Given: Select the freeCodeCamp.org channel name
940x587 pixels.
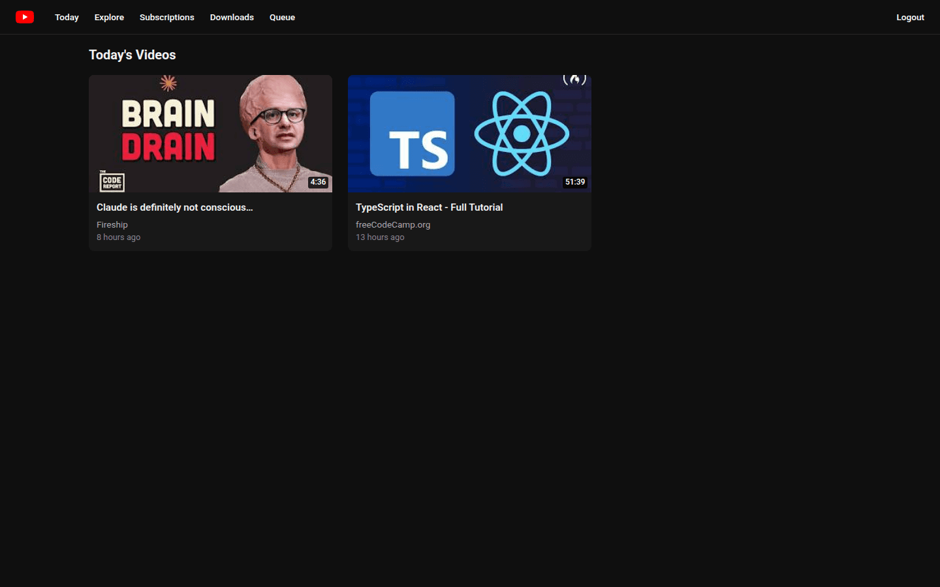Looking at the screenshot, I should 393,224.
